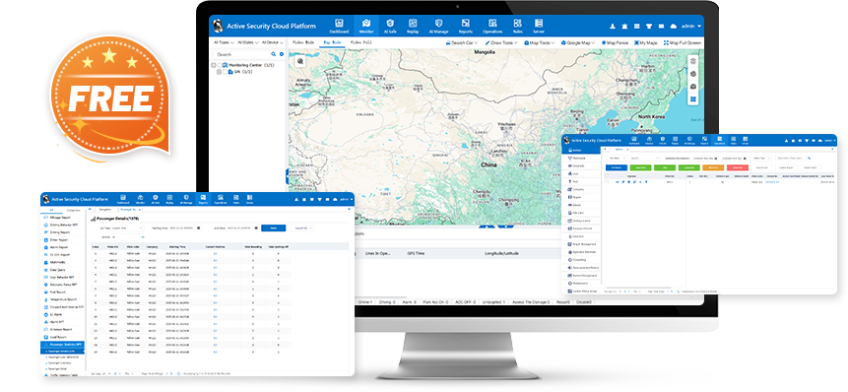Open the Draw Tools dropdown
This screenshot has width=848, height=392.
(x=500, y=42)
